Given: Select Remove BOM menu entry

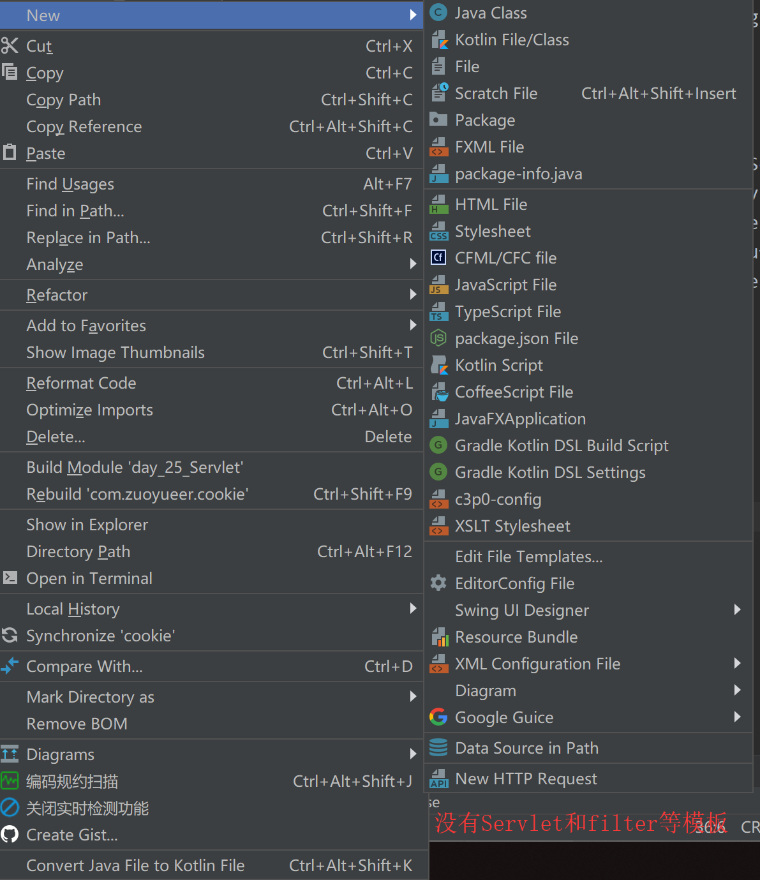Looking at the screenshot, I should point(211,724).
